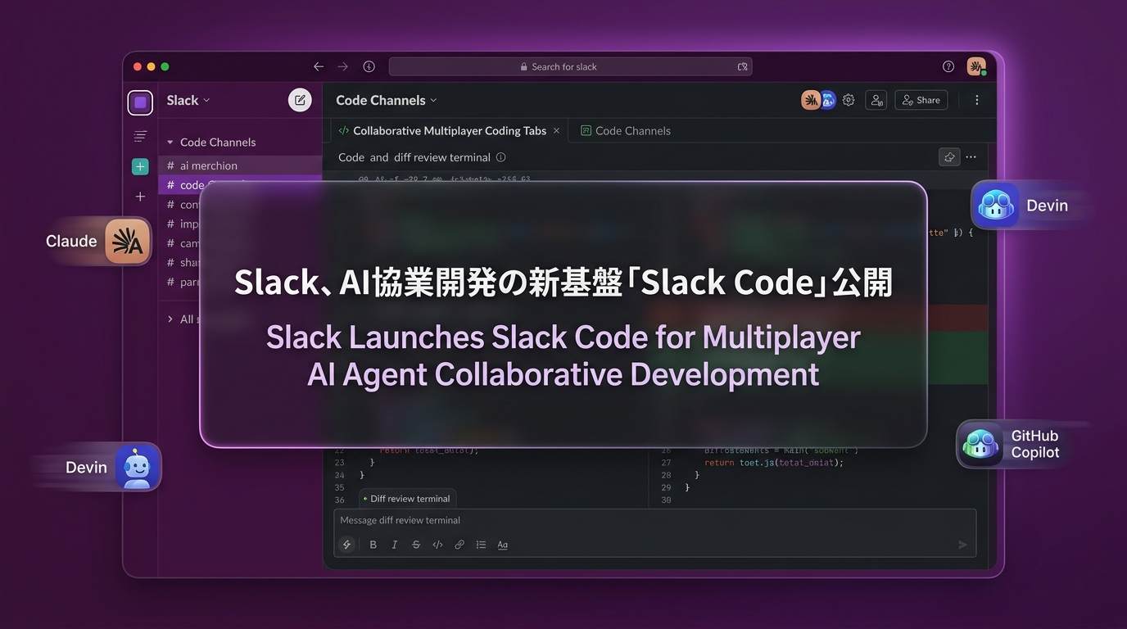Toggle inline code formatting
Image resolution: width=1127 pixels, height=629 pixels.
coord(437,545)
